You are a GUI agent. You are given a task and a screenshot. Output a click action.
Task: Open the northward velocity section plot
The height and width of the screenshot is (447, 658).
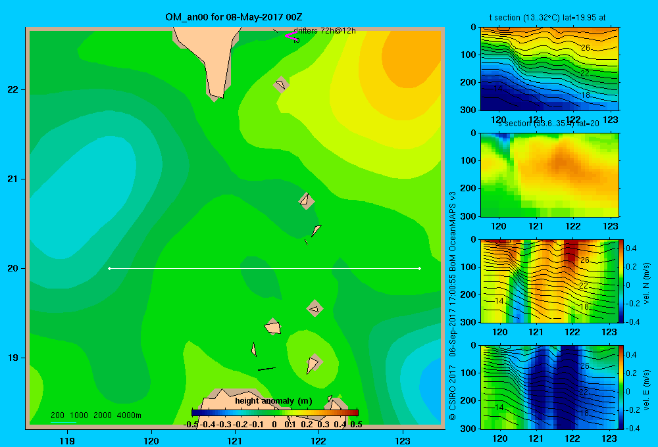[549, 281]
